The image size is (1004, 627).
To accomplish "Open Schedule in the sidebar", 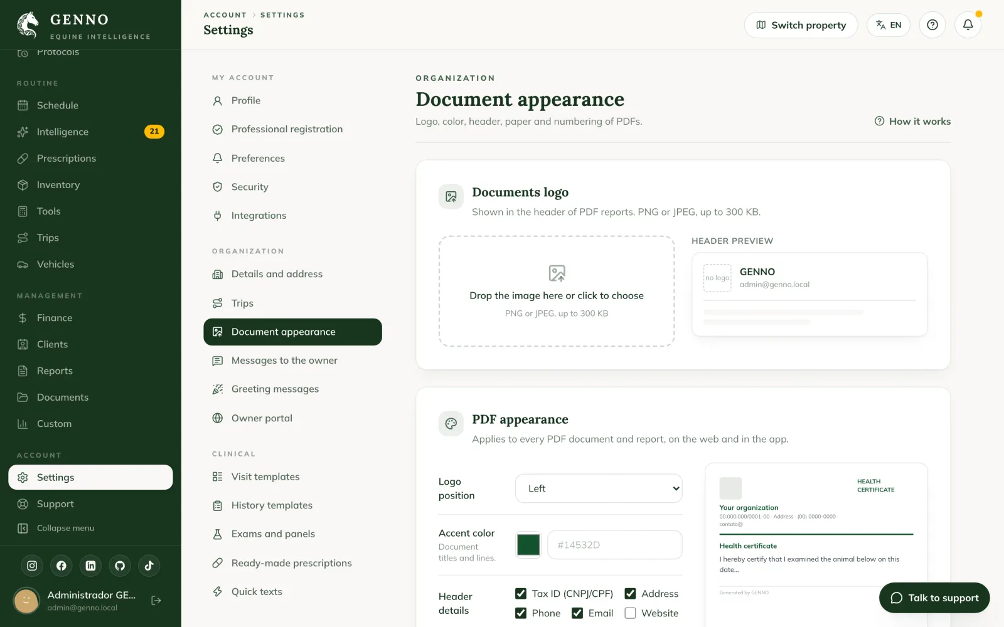I will (90, 105).
